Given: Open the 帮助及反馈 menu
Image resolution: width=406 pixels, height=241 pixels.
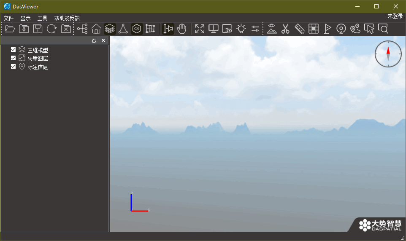Looking at the screenshot, I should tap(67, 18).
